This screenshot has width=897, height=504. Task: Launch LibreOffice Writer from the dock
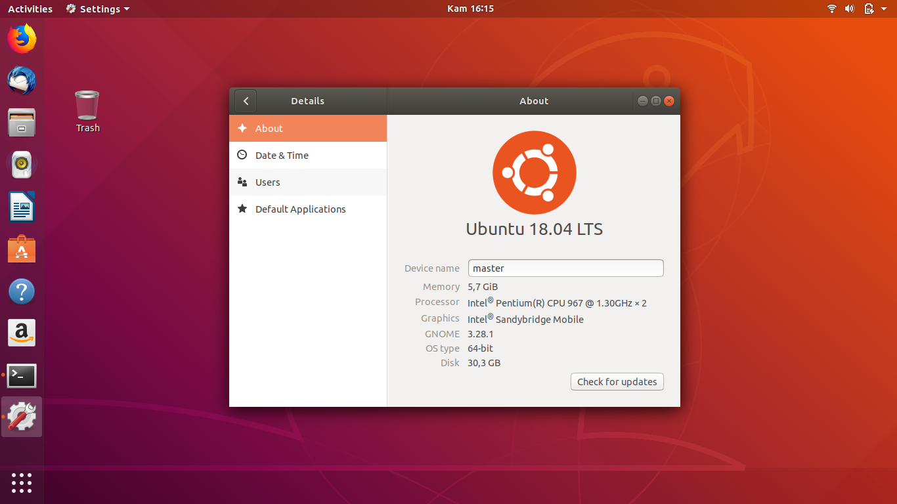click(22, 207)
